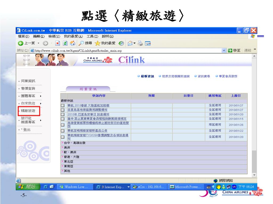Click the yellow hand tray icon
This screenshot has height=204, width=273.
pyautogui.click(x=218, y=187)
